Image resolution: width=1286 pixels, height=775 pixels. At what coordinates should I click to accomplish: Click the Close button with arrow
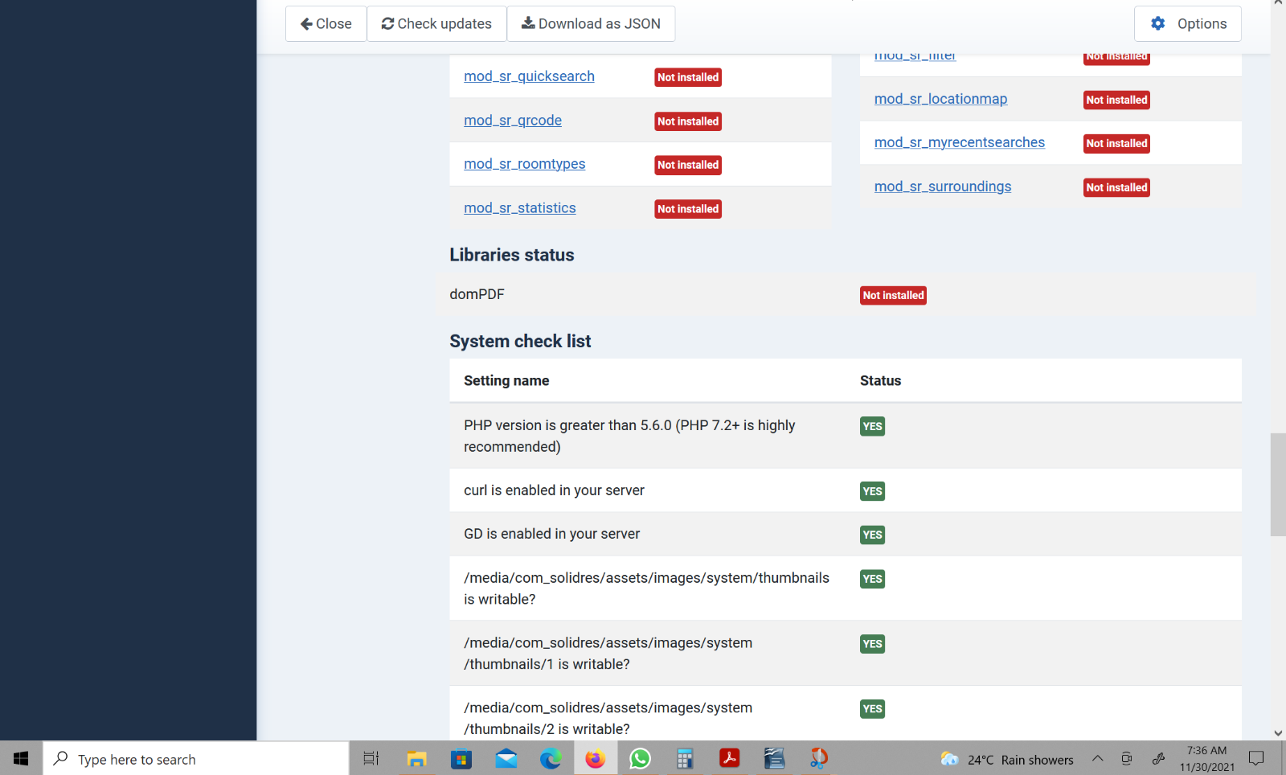(x=326, y=24)
